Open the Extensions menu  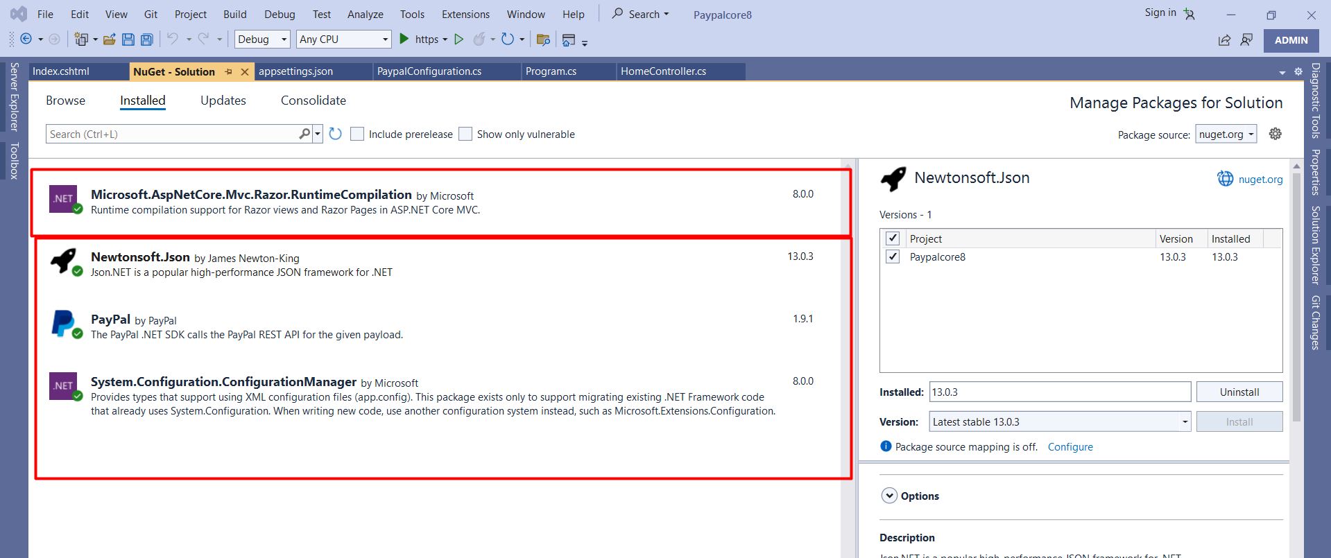click(x=465, y=14)
